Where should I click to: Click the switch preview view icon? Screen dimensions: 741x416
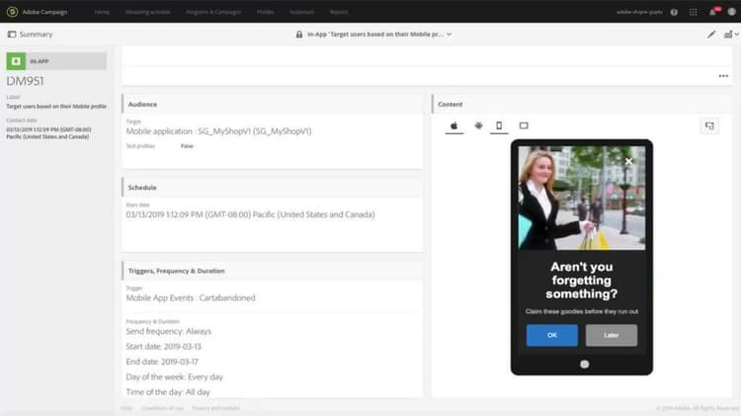pos(709,125)
